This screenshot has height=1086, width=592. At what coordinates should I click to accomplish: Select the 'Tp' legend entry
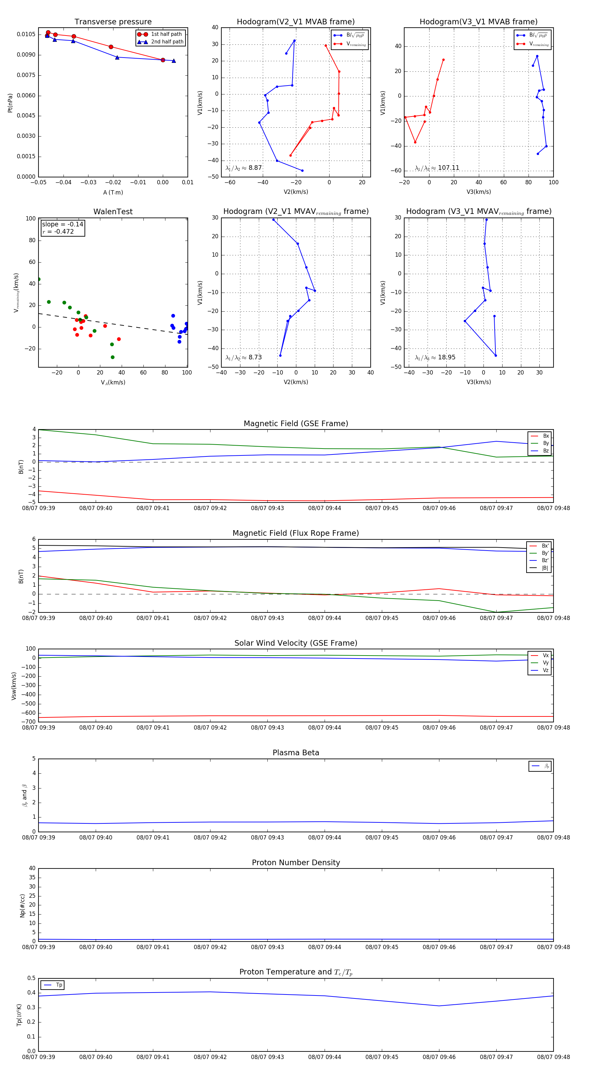[53, 985]
